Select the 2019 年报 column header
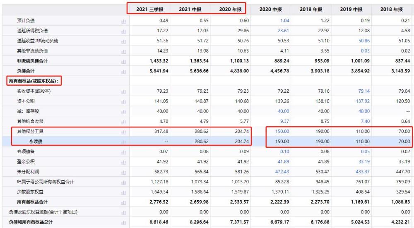The image size is (414, 228). coord(311,9)
